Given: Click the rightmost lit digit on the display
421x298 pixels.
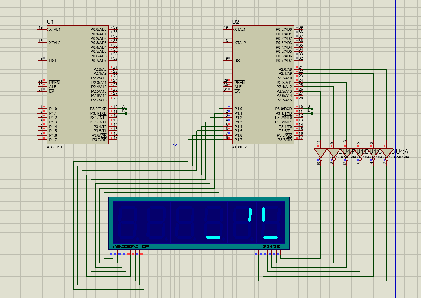Looking at the screenshot, I should click(271, 223).
